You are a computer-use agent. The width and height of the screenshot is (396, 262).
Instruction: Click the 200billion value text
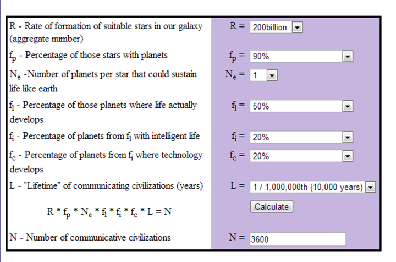(x=269, y=28)
